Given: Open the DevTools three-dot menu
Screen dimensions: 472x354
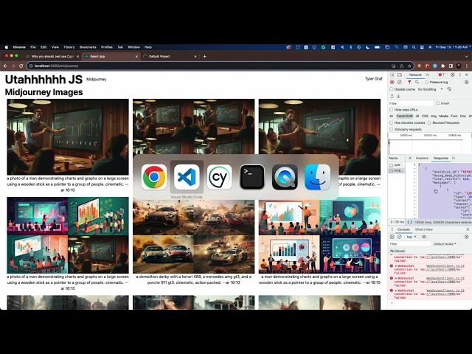Looking at the screenshot, I should [460, 74].
